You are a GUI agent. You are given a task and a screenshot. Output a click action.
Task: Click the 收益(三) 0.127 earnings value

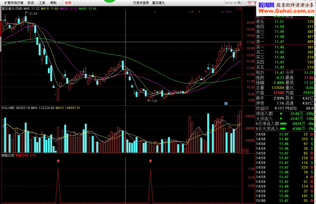point(279,108)
